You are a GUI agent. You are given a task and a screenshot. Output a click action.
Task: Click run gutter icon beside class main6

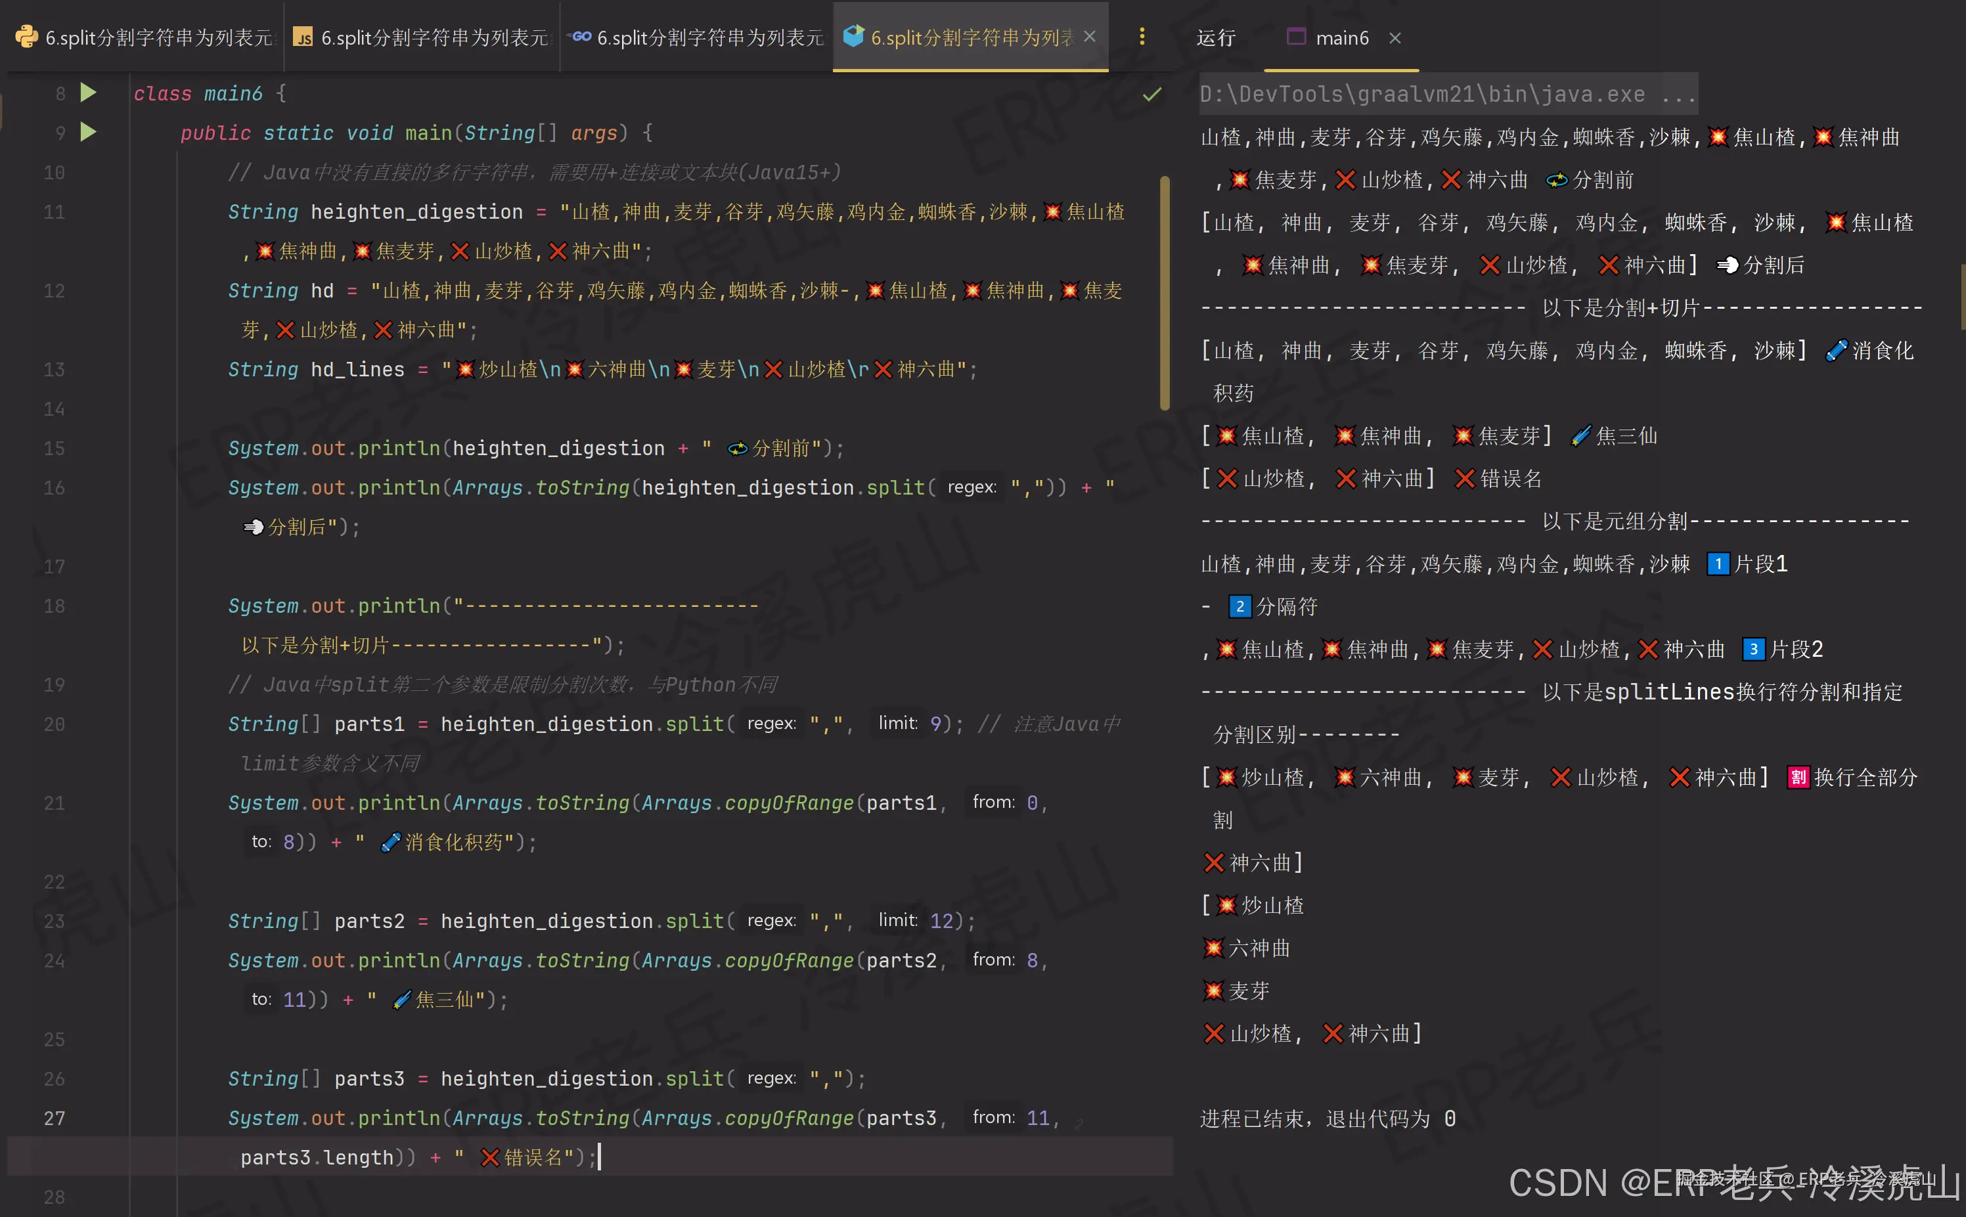[89, 93]
